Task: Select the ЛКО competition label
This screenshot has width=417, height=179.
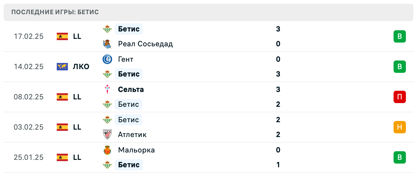Action: [81, 66]
